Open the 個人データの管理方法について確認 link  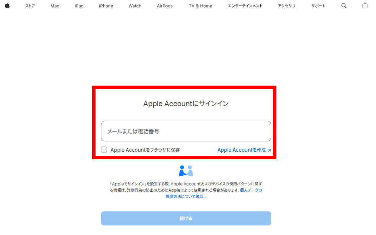tap(214, 193)
